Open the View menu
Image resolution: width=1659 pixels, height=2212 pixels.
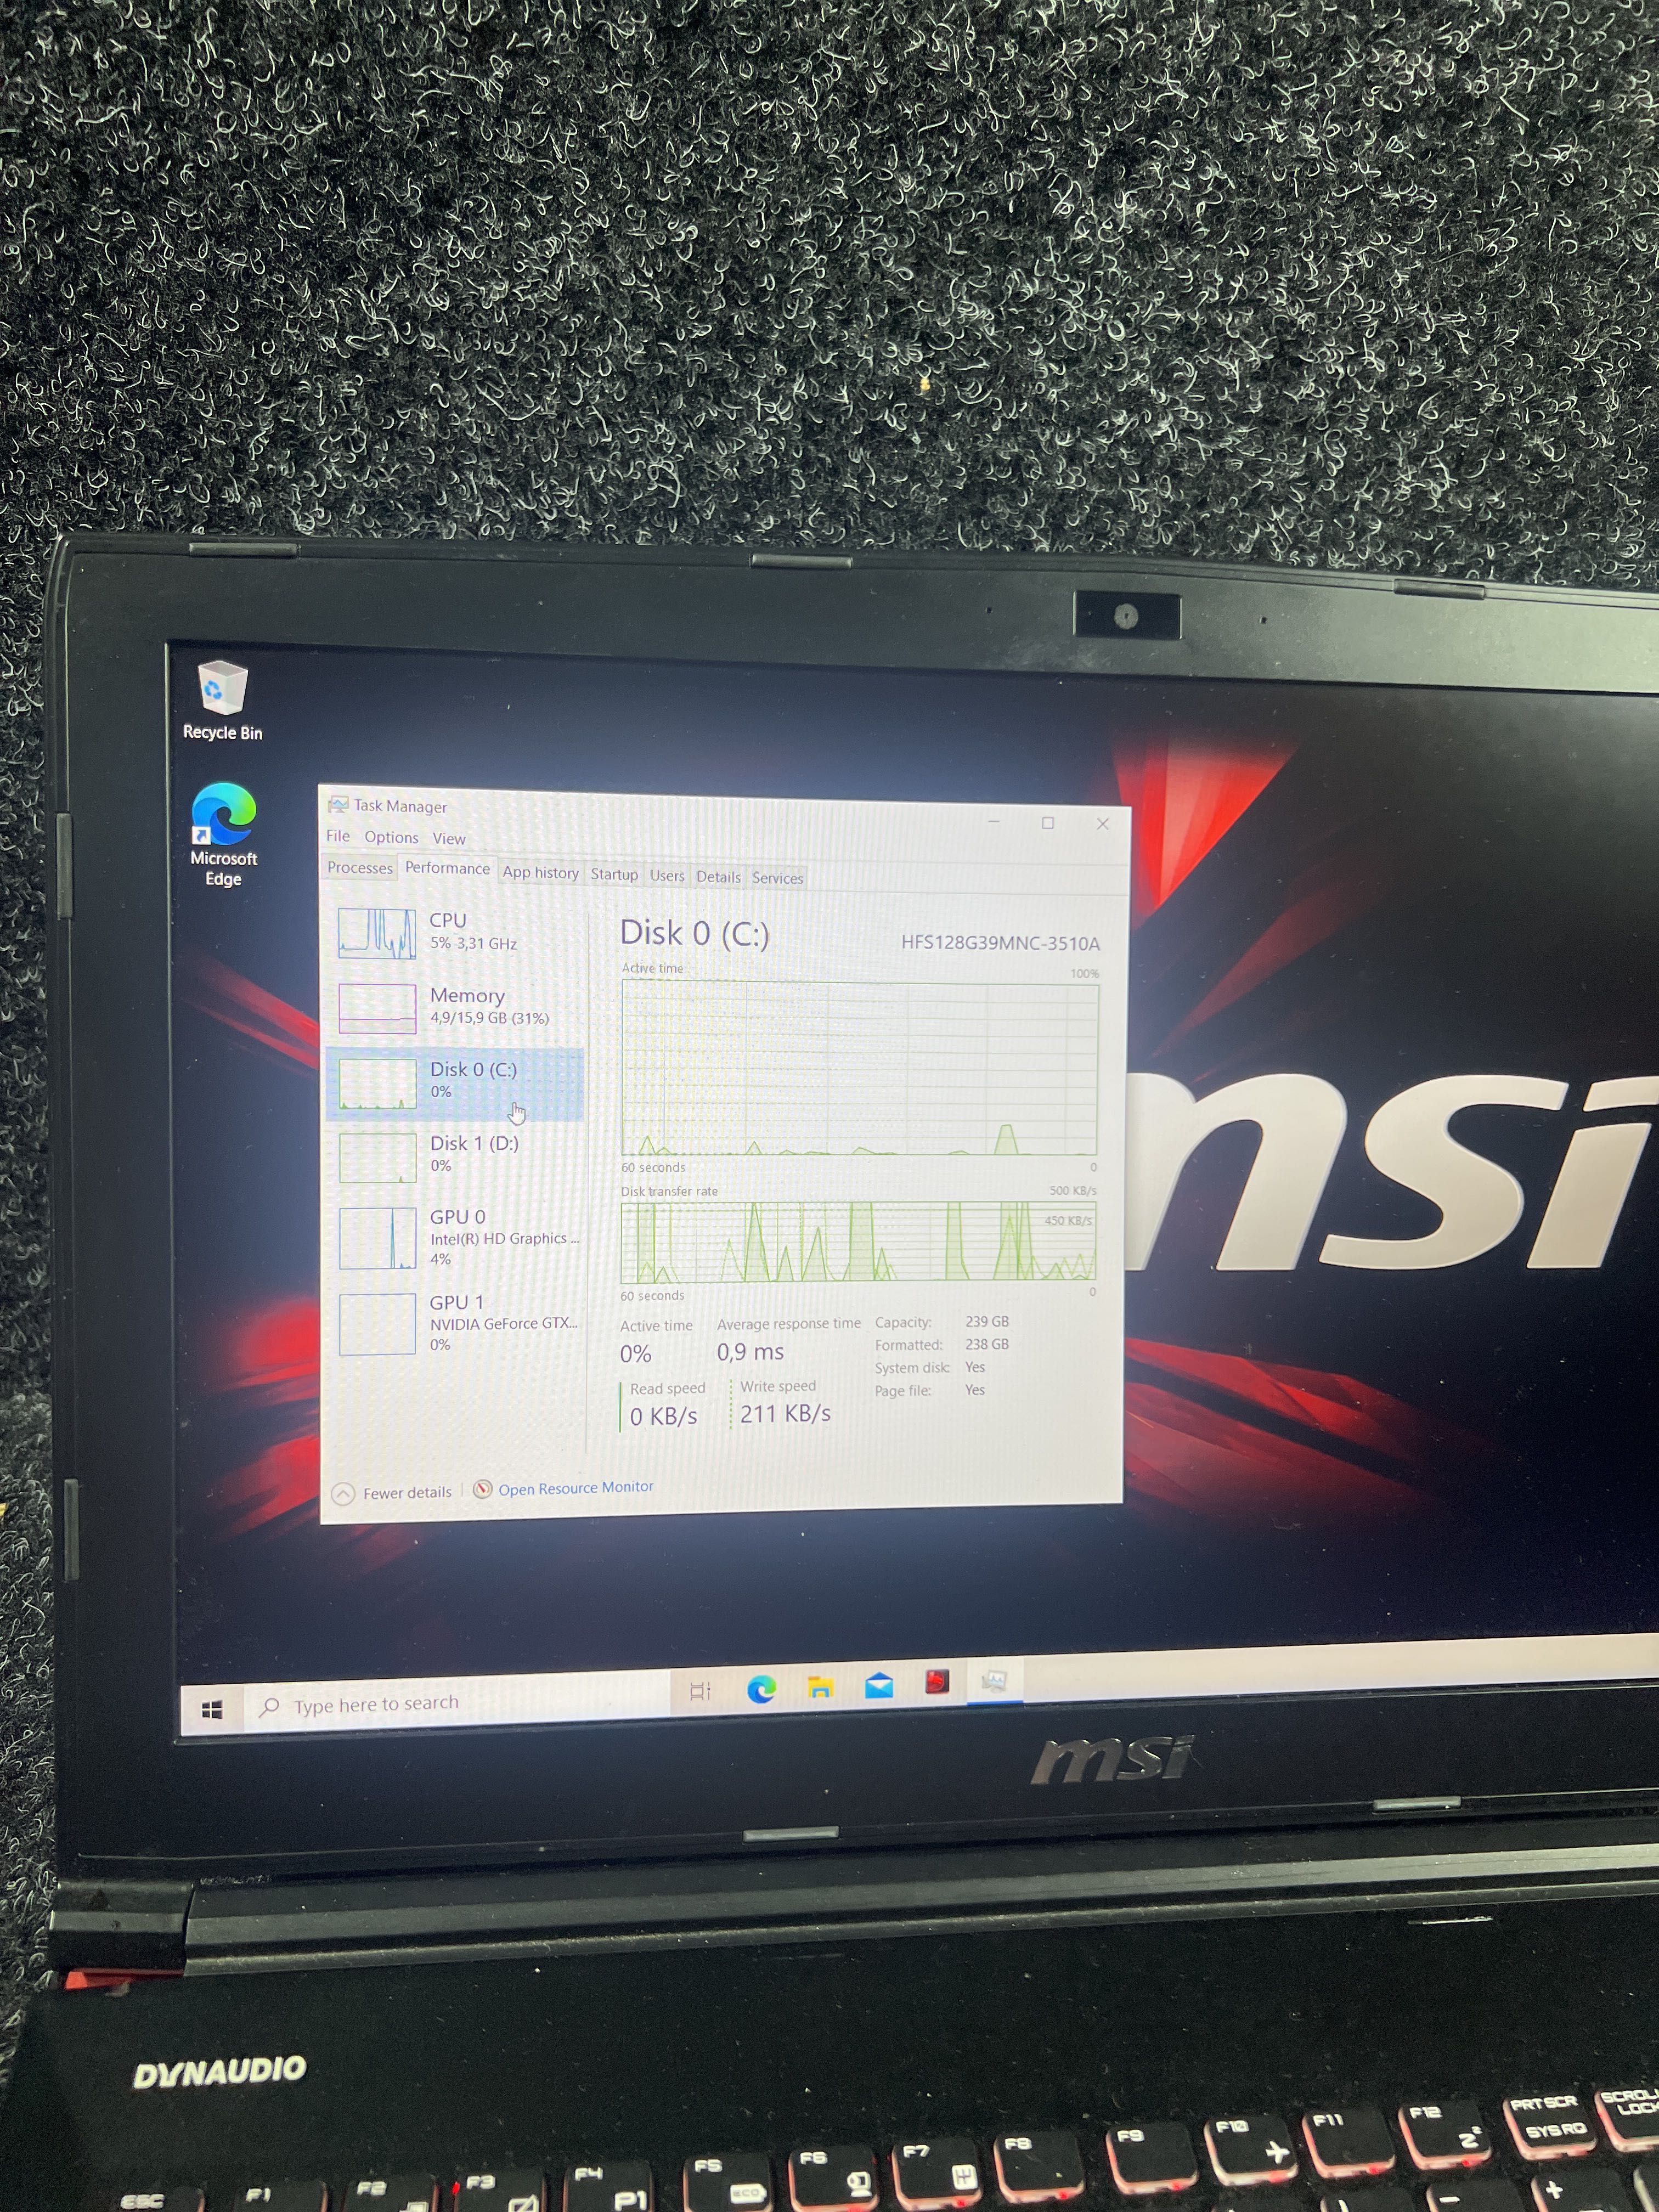(449, 839)
